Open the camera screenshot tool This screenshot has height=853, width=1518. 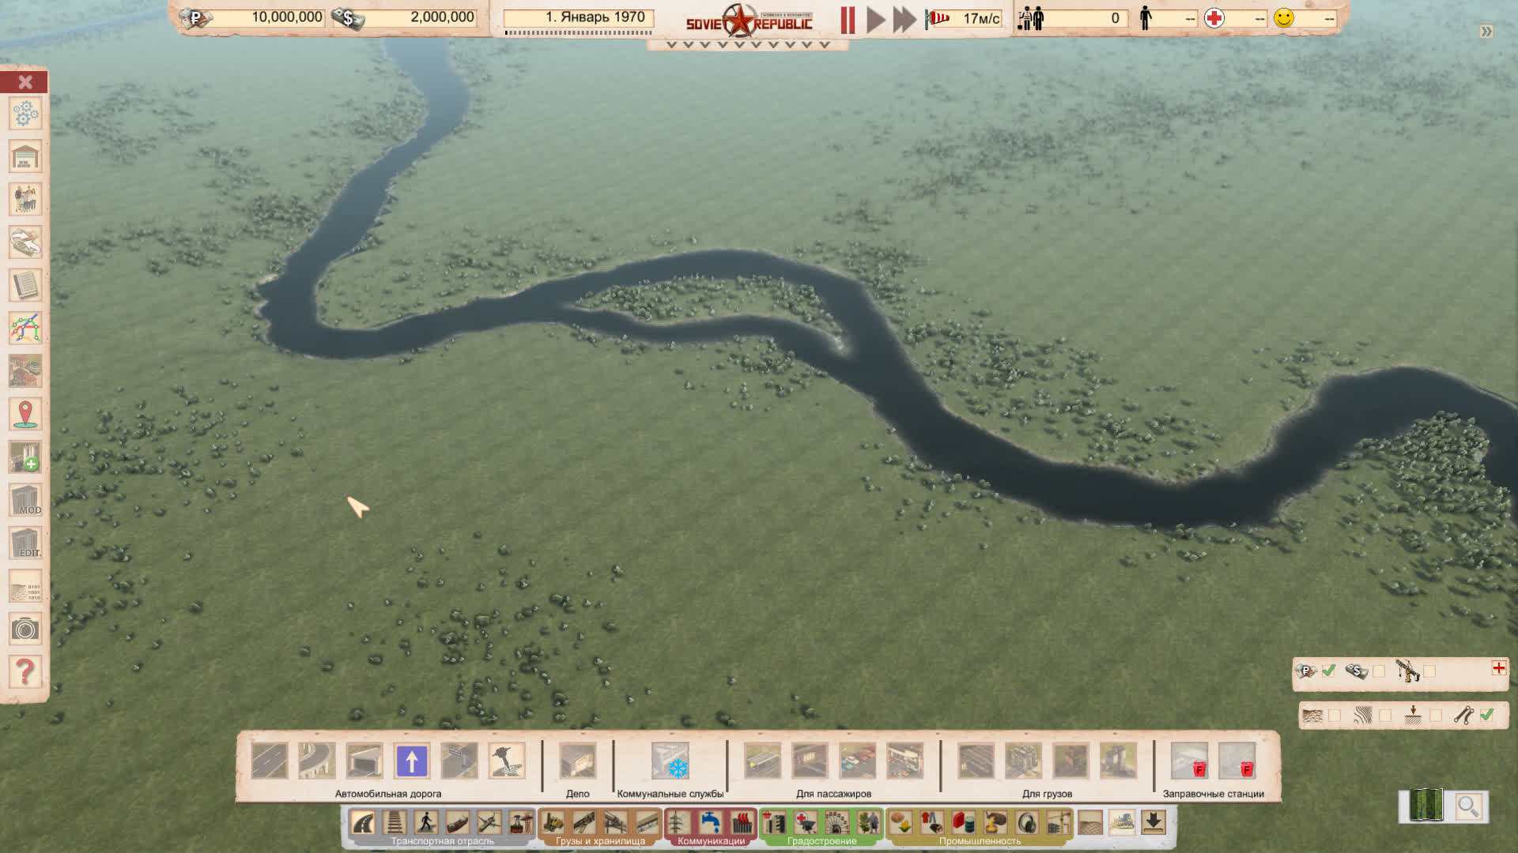click(x=25, y=629)
